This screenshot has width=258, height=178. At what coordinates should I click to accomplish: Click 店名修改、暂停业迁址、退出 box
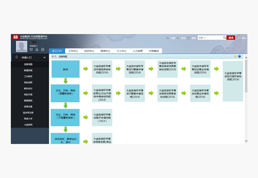click(65, 138)
